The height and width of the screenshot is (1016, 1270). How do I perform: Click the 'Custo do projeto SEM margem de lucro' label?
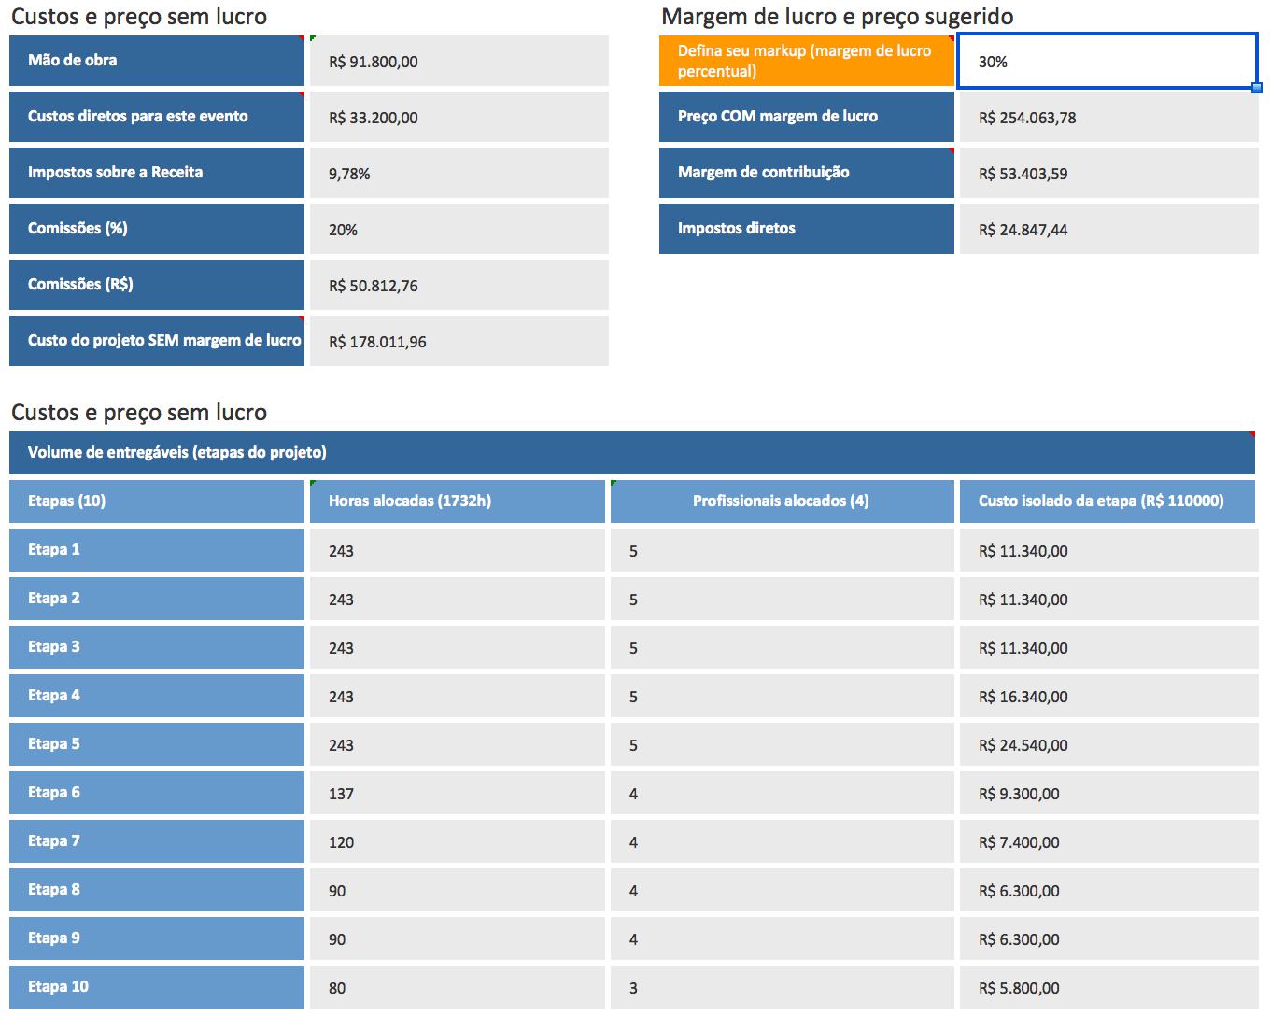point(157,341)
